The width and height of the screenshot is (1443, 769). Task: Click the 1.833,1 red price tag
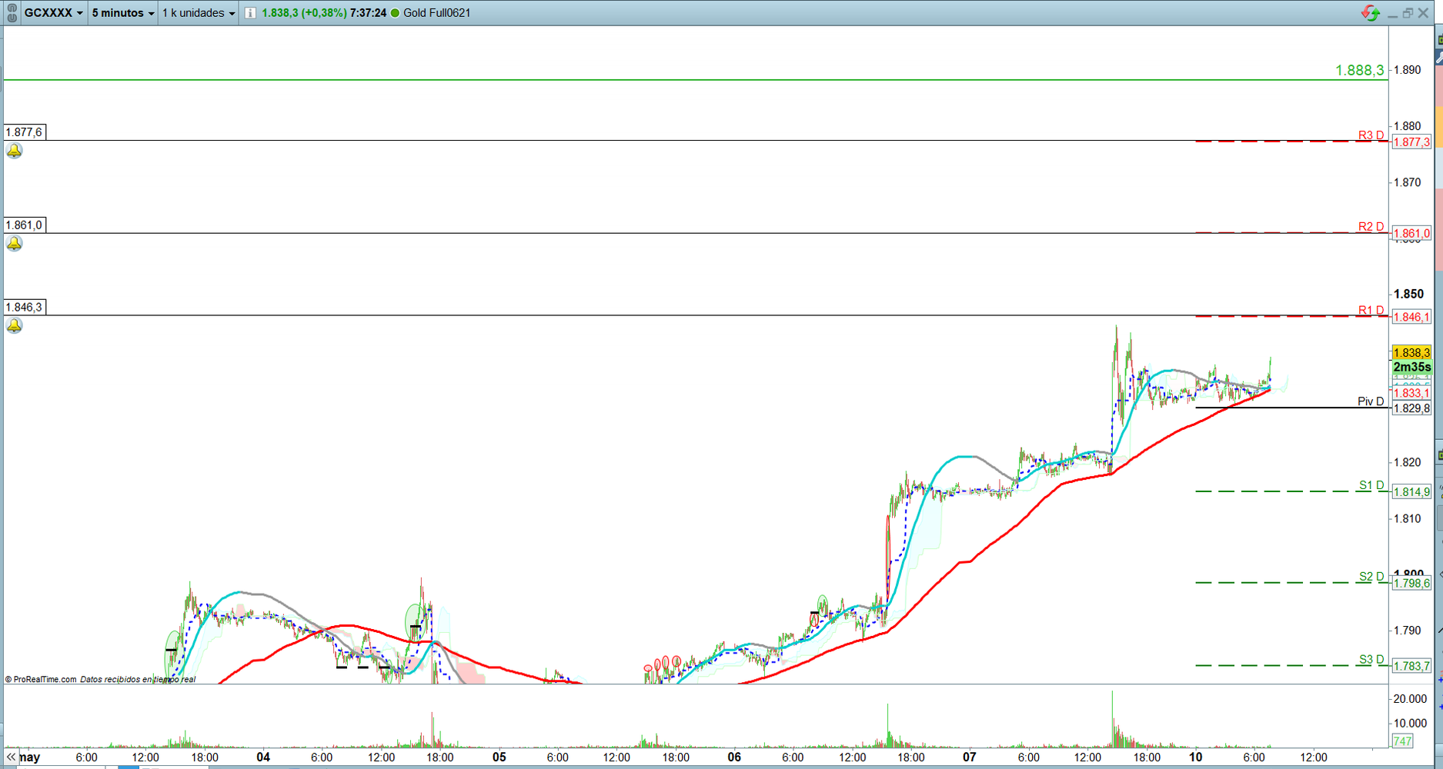1411,393
